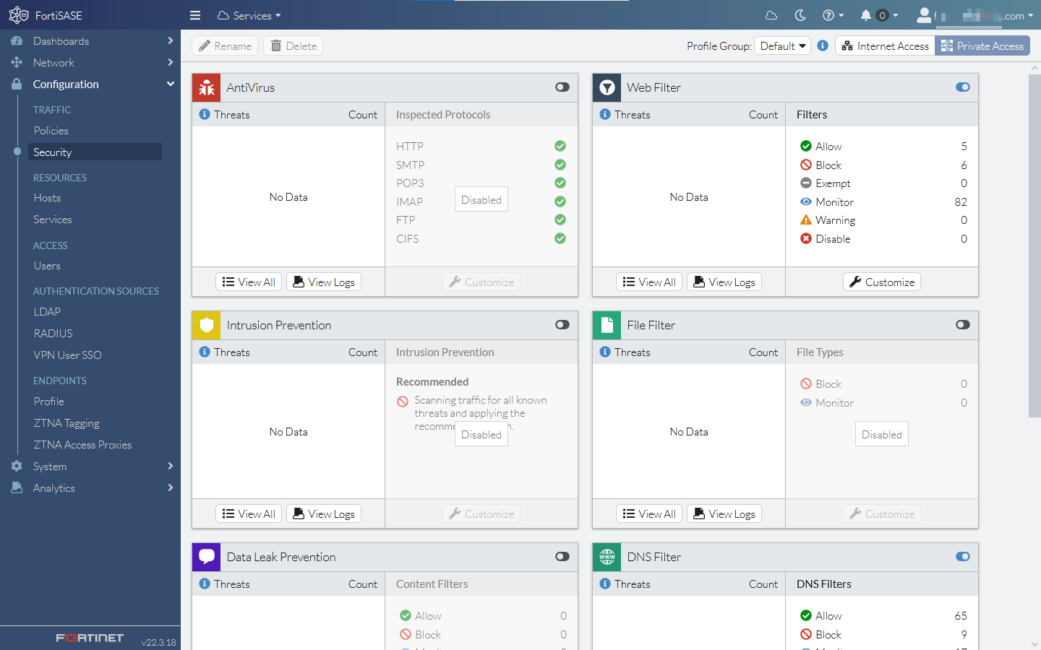Click the File Filter document icon
Viewport: 1041px width, 650px height.
tap(607, 325)
